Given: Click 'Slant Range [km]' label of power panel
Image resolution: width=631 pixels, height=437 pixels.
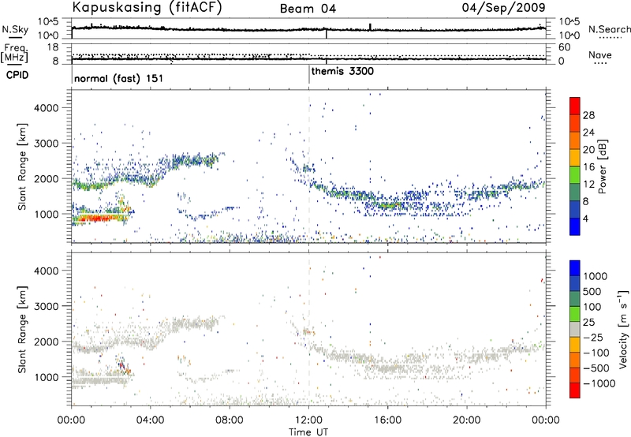Looking at the screenshot, I should [x=22, y=166].
